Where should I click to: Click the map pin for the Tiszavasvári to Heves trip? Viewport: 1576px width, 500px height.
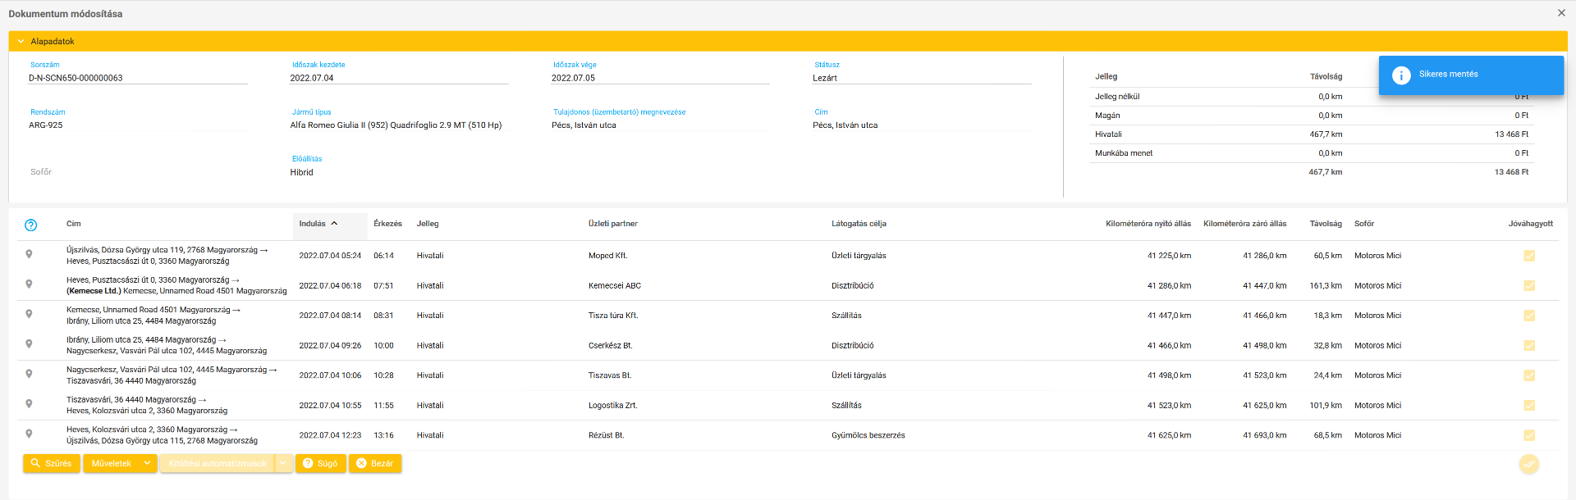[x=29, y=404]
